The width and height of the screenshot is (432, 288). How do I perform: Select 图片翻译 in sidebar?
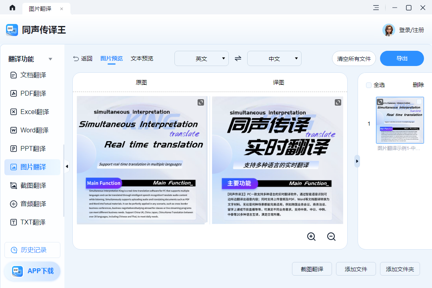(32, 167)
